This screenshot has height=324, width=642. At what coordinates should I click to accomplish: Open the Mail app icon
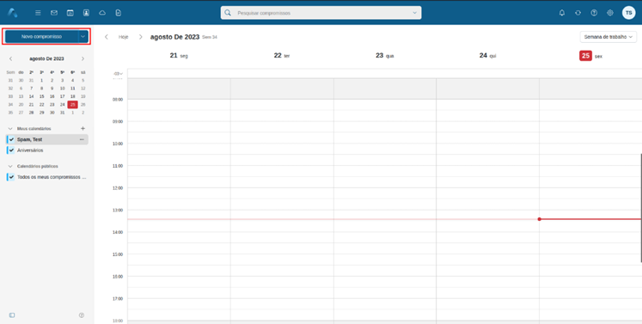click(54, 13)
